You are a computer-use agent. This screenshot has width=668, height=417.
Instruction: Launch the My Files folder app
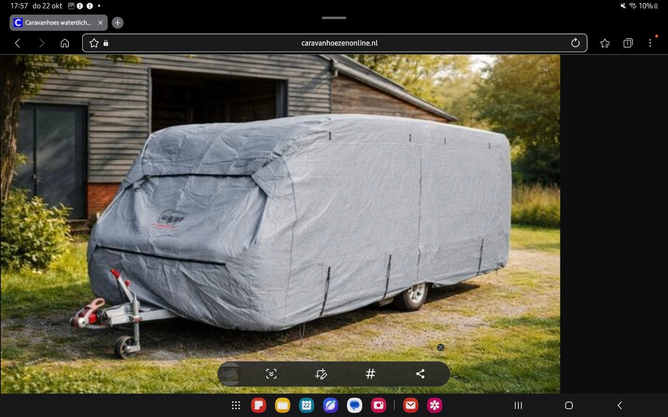click(x=283, y=405)
